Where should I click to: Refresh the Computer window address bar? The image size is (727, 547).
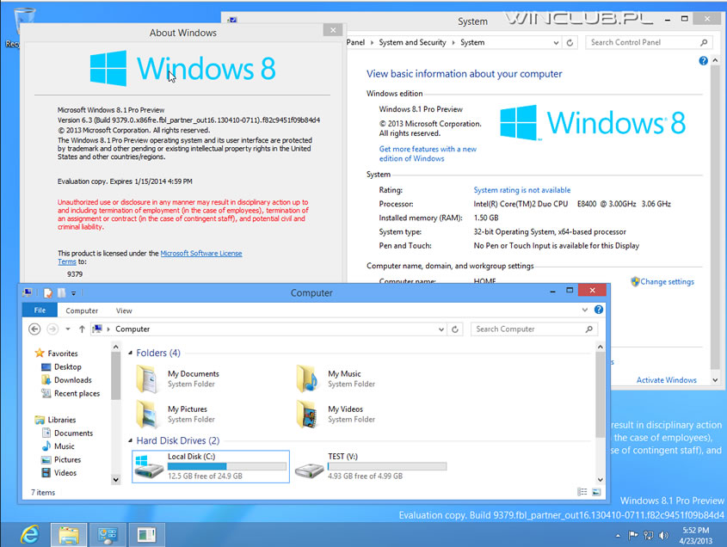(x=455, y=329)
